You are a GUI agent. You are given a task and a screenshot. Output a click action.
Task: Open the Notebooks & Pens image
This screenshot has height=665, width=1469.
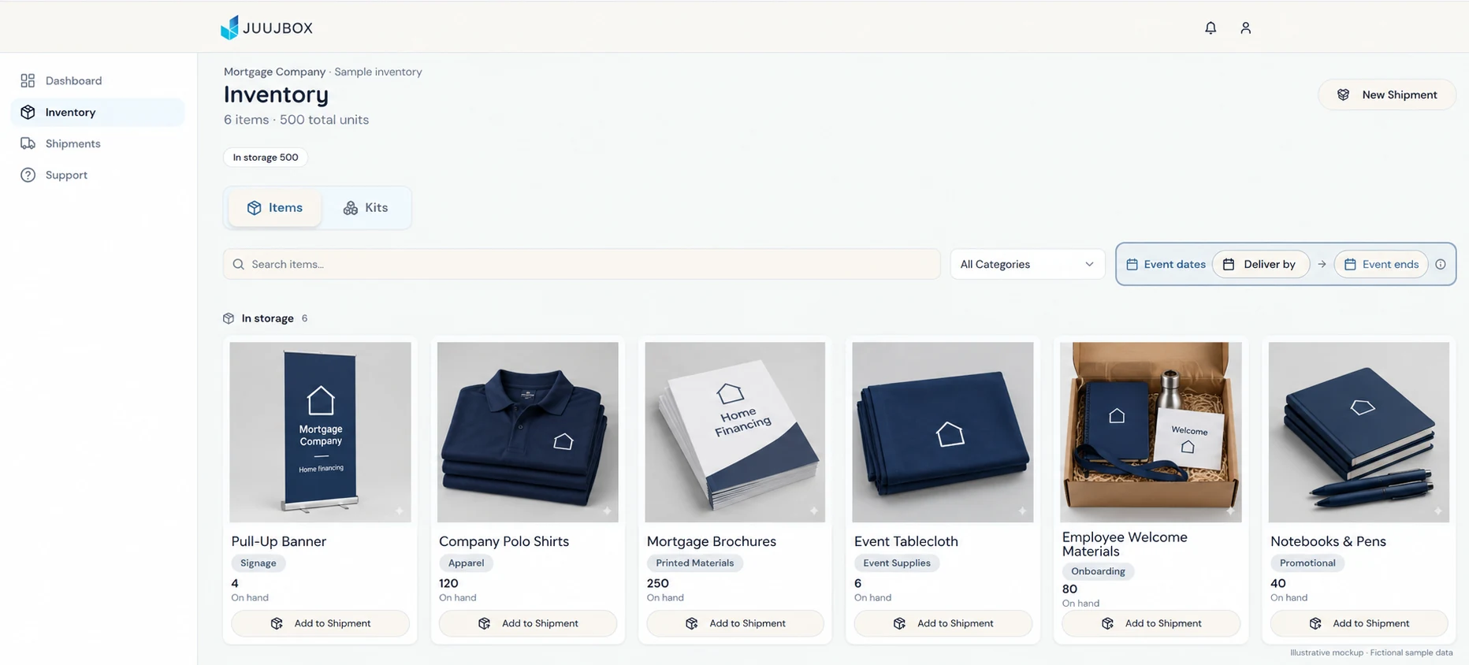point(1359,432)
